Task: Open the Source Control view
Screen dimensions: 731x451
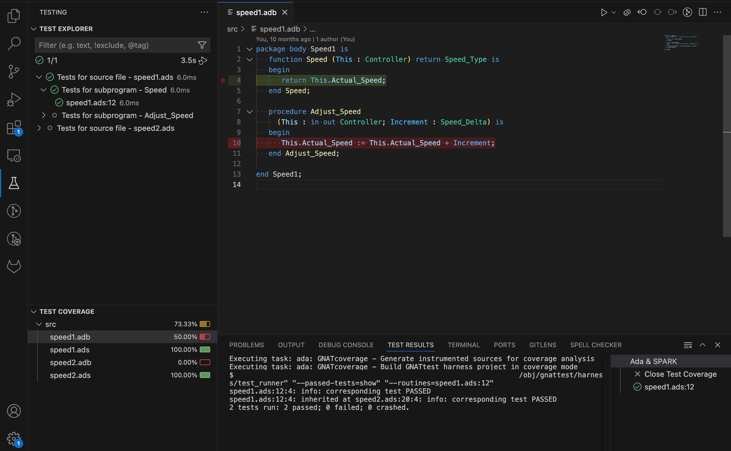Action: pos(14,72)
